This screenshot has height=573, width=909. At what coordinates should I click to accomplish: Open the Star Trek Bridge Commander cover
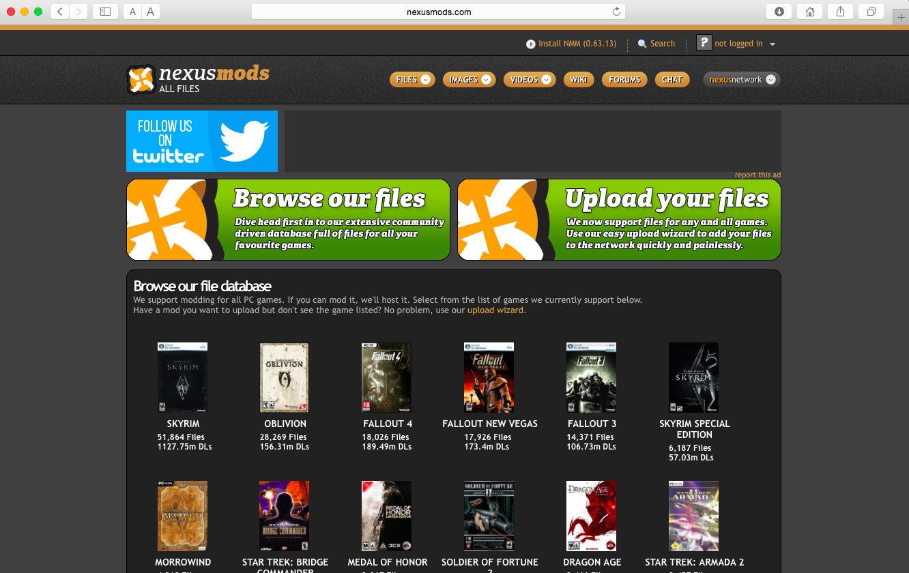click(x=285, y=516)
